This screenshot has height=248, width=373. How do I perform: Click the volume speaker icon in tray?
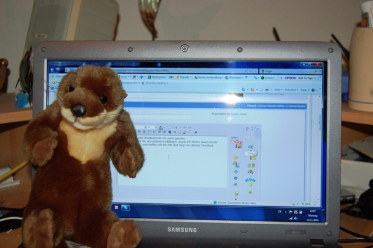(296, 218)
